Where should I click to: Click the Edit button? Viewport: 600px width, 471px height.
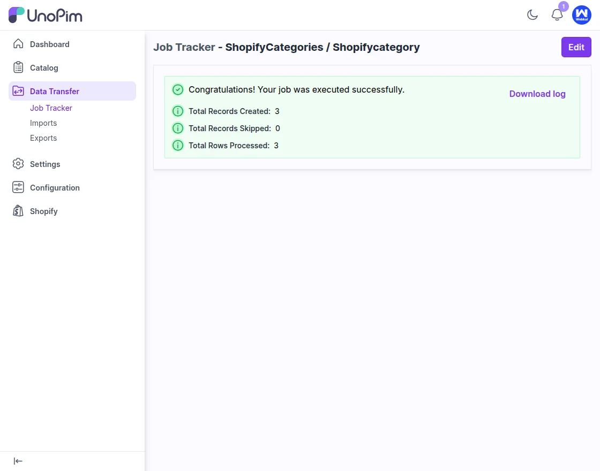(576, 47)
